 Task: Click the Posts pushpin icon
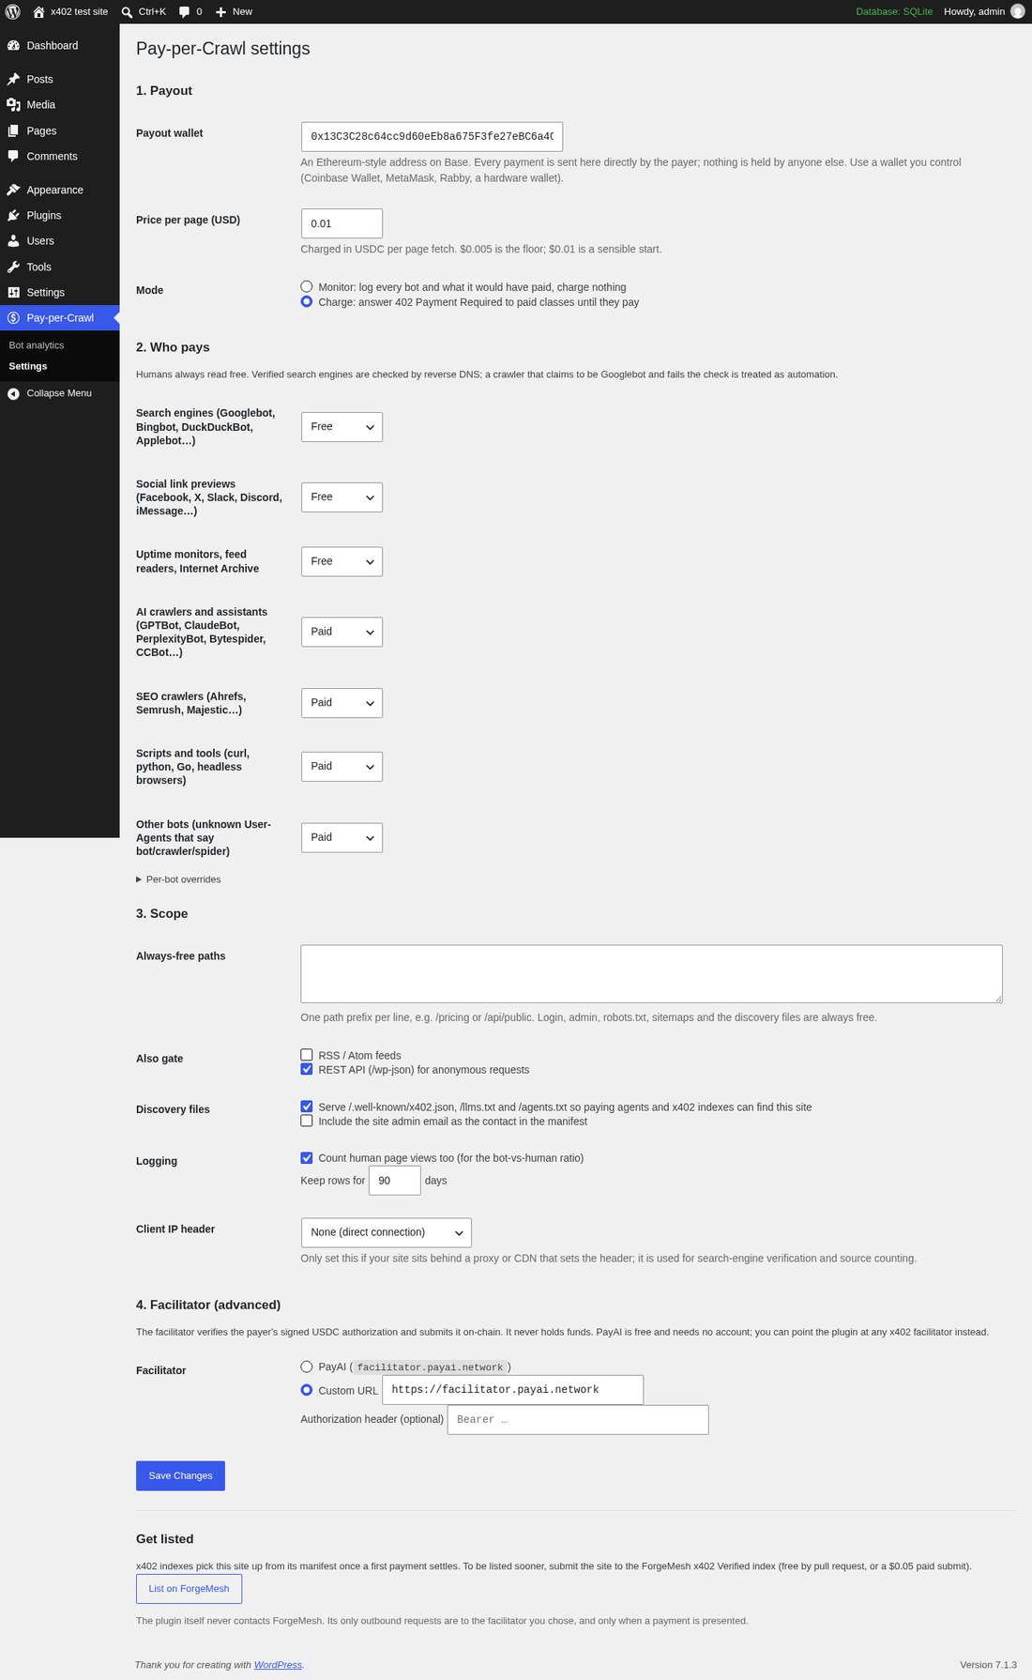point(13,79)
